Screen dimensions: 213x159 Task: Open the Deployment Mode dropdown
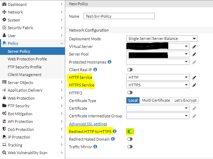tap(162, 39)
